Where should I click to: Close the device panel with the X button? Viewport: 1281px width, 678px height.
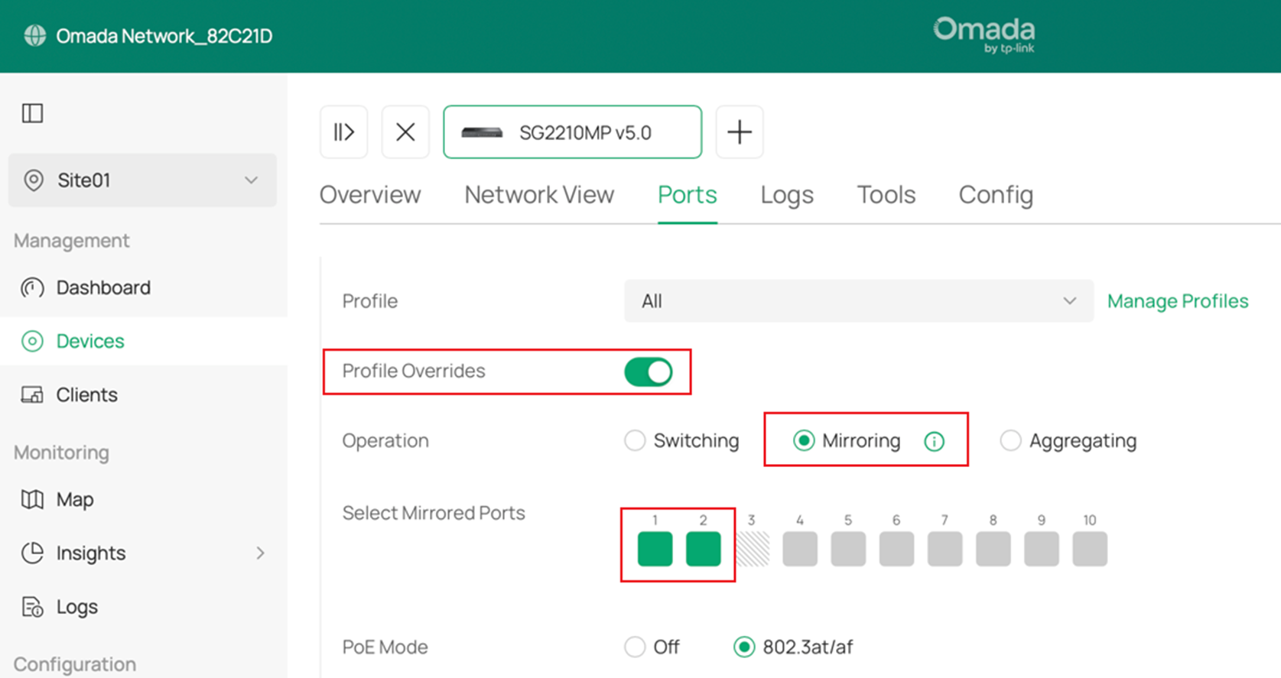[405, 132]
